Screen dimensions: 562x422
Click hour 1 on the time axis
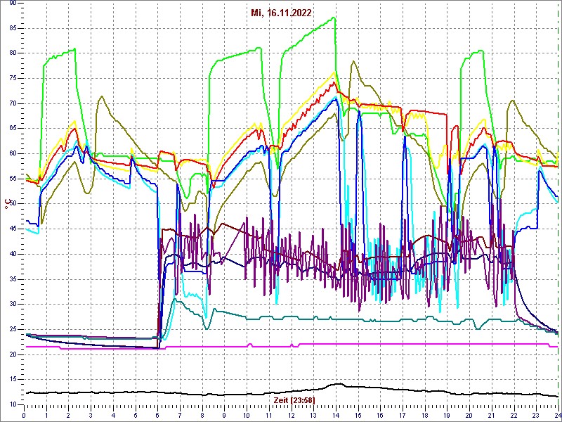point(46,416)
